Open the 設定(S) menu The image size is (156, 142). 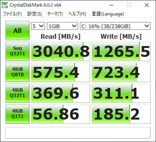[x=35, y=14]
